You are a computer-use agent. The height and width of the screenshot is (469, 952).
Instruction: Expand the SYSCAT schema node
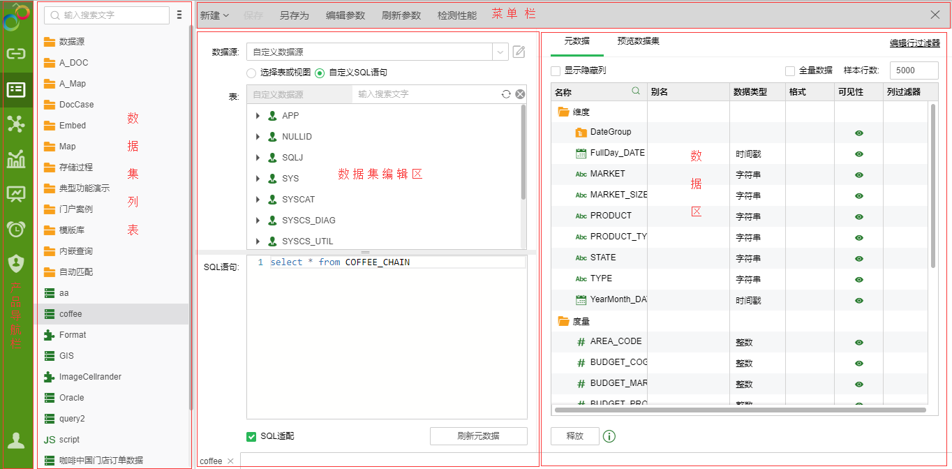[258, 200]
